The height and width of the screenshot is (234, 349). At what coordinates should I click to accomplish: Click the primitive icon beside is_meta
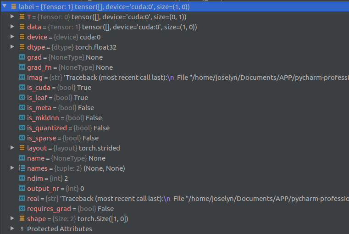coord(22,107)
